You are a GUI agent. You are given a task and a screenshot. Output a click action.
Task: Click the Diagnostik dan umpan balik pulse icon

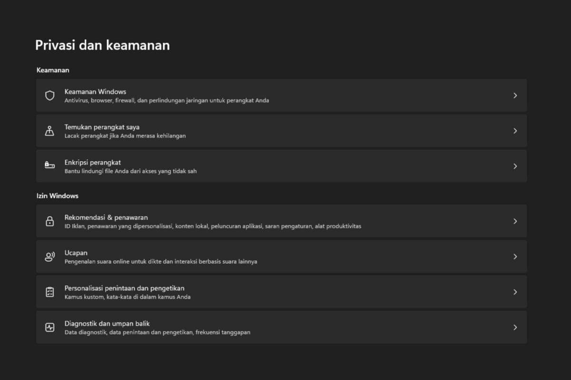pyautogui.click(x=49, y=327)
